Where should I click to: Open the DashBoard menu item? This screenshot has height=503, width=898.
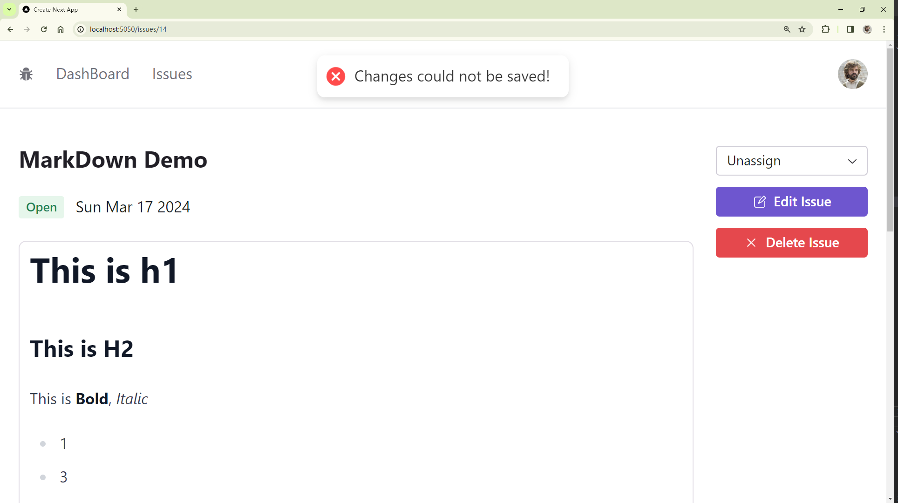coord(93,74)
